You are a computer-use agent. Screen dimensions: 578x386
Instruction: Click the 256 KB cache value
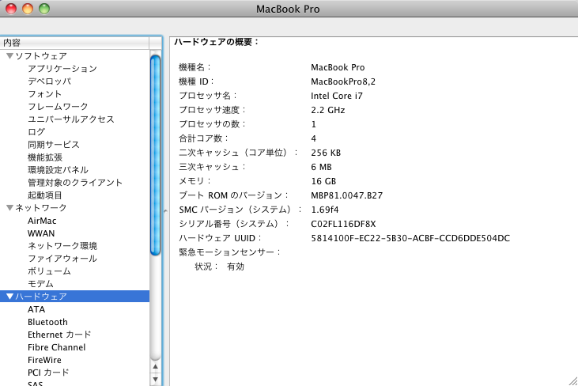tap(326, 153)
